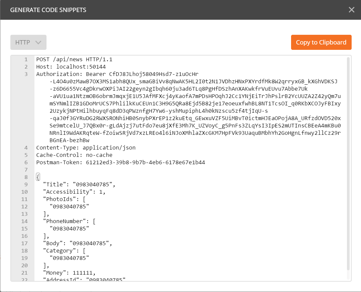Click the value "0983040785" on line 12

click(x=69, y=207)
